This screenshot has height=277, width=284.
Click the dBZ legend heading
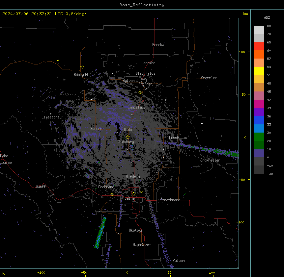point(267,17)
